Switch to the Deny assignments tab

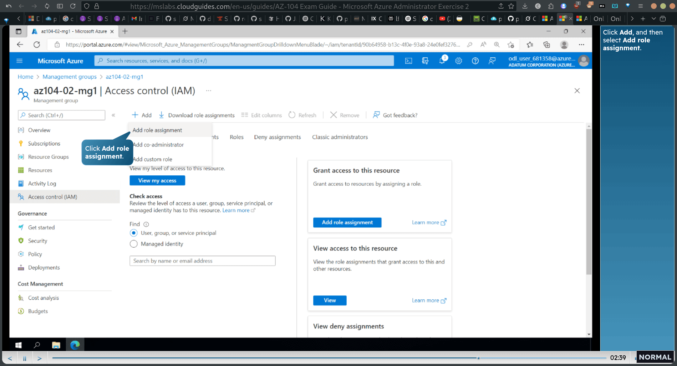(x=277, y=137)
